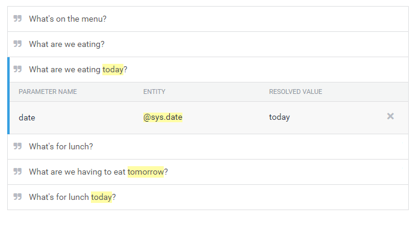Viewport: 416px width, 227px height.
Task: Expand "What are we having to eat tomorrow?" row
Action: click(208, 172)
